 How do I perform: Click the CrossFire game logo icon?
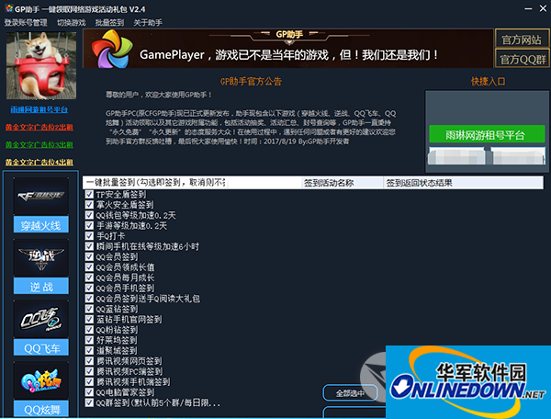click(x=41, y=196)
